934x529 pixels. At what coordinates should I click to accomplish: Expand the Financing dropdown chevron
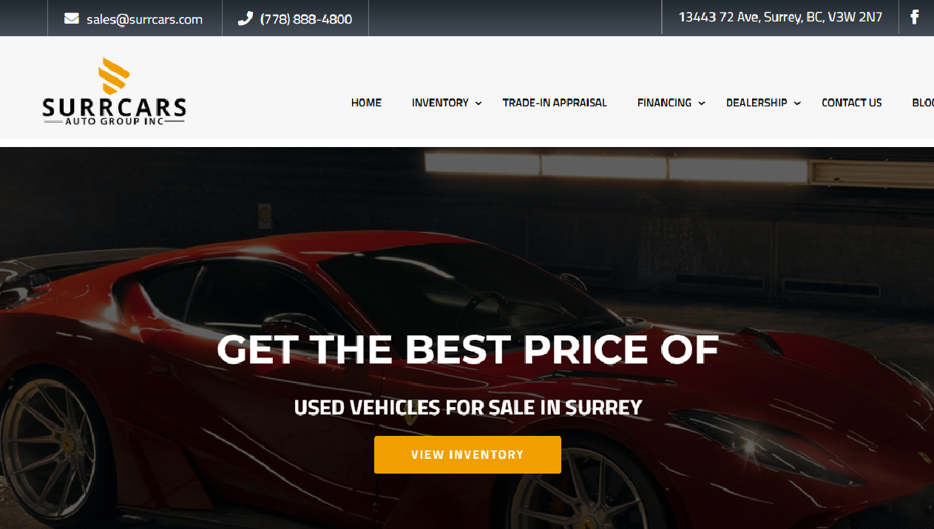[x=702, y=103]
